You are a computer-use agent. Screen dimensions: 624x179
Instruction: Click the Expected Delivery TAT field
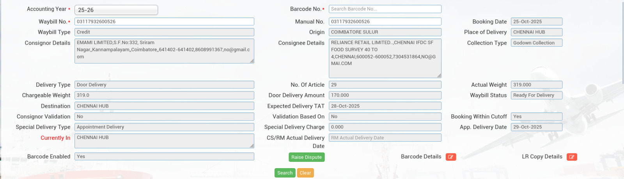click(385, 106)
